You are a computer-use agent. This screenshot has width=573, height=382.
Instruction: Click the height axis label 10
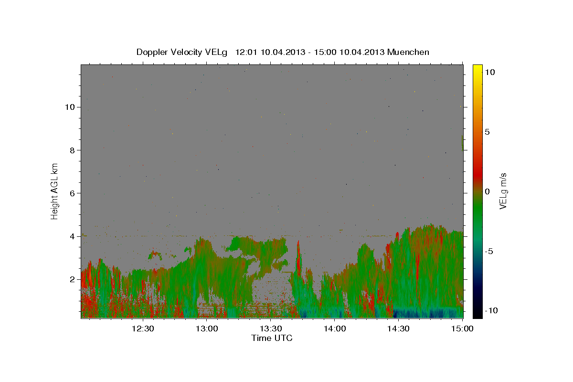(x=70, y=107)
